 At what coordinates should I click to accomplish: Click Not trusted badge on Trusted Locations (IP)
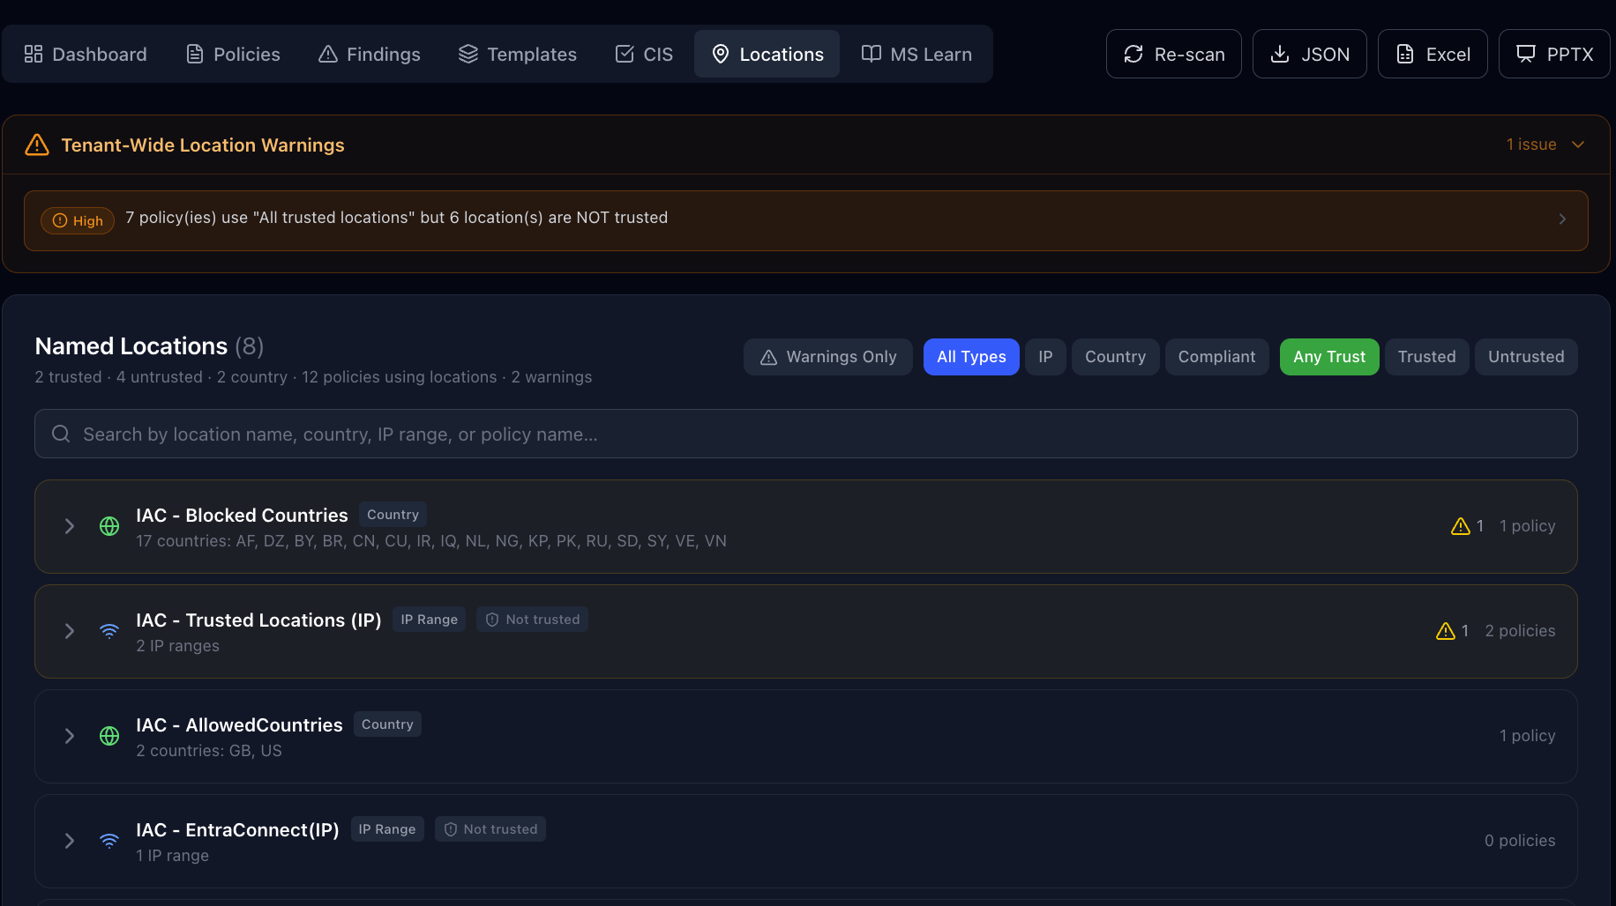coord(533,620)
